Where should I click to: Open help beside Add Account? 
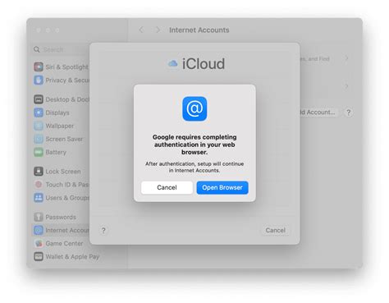[x=348, y=112]
